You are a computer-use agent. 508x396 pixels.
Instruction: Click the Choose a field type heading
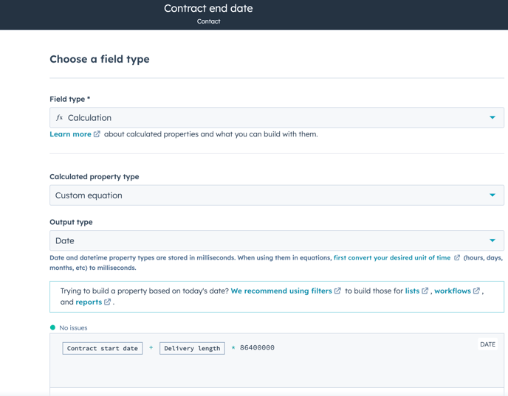coord(100,59)
